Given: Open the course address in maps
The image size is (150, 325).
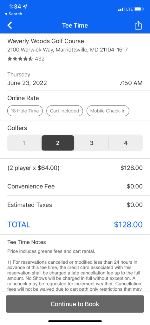Looking at the screenshot, I should (x=68, y=50).
